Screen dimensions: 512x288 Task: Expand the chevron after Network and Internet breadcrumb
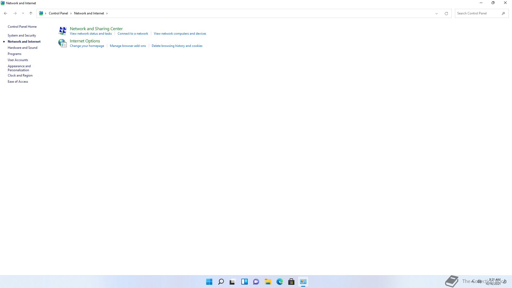coord(107,13)
